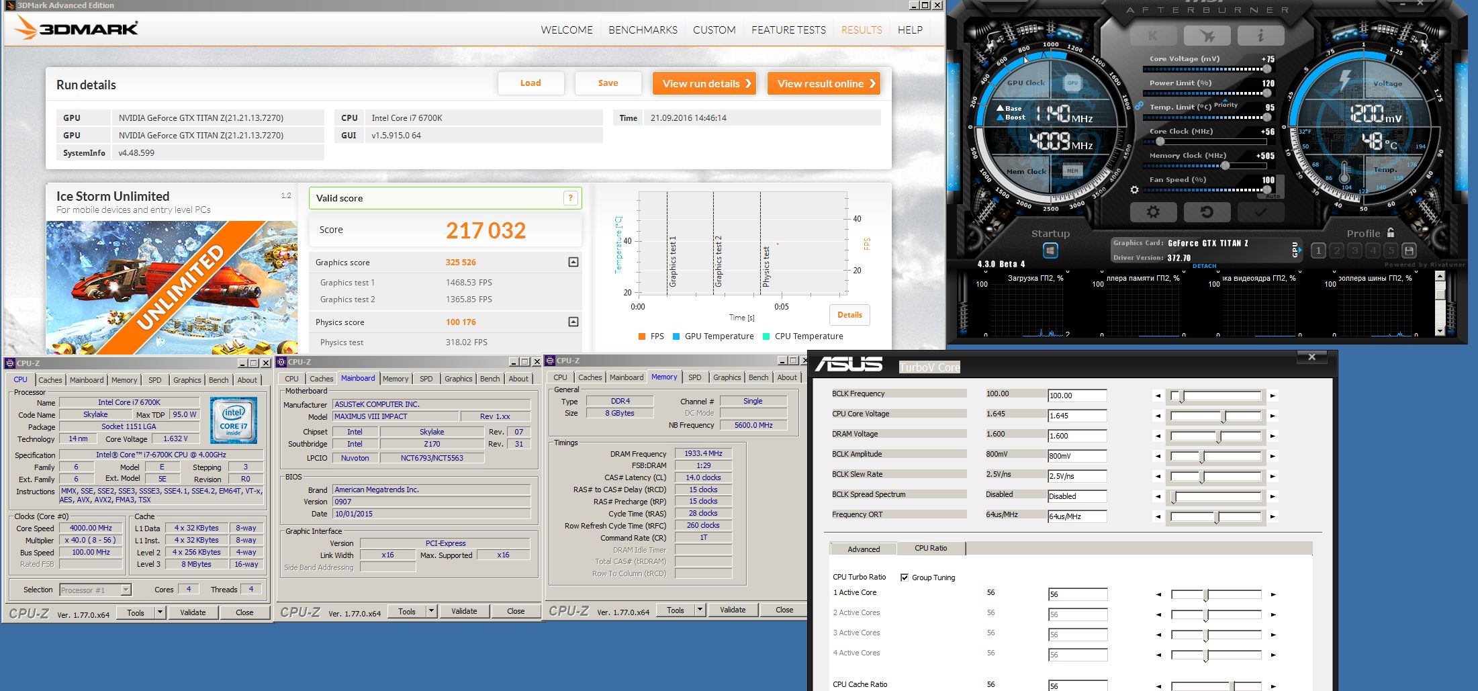The height and width of the screenshot is (691, 1478).
Task: Click the Valid score help question mark
Action: (570, 198)
